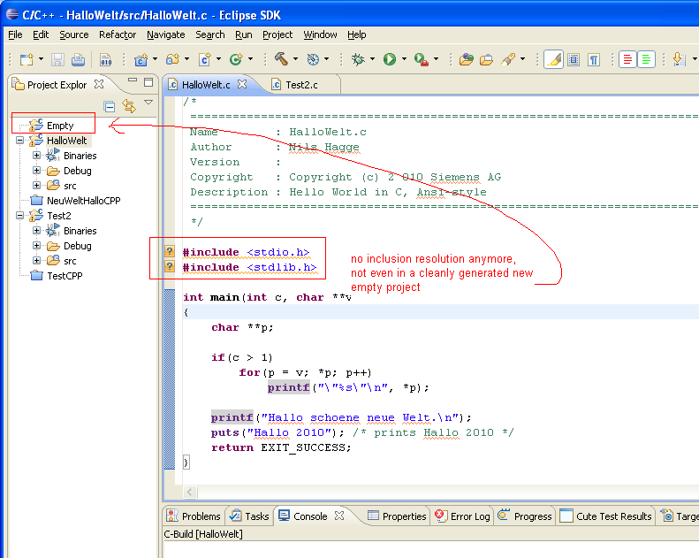Toggle the red lines toolbar button

(x=627, y=59)
